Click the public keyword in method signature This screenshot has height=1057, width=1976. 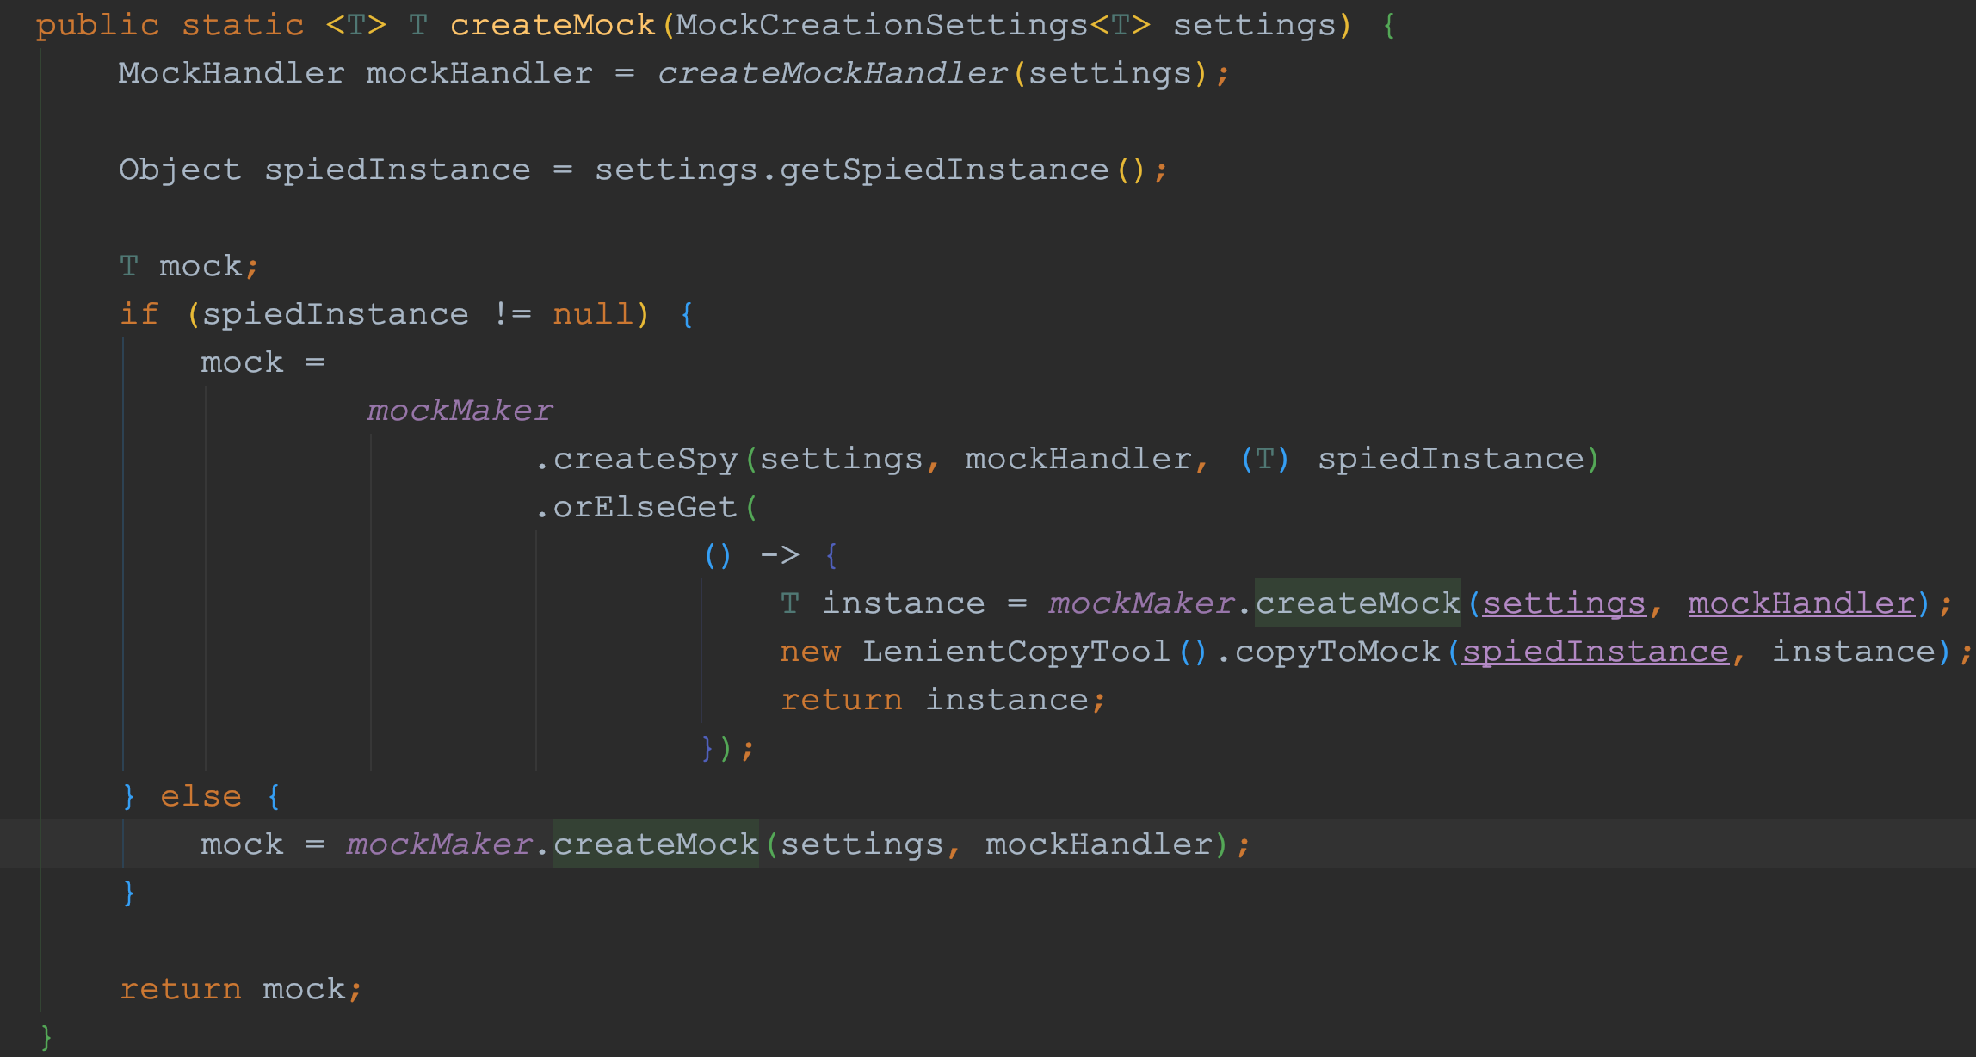pyautogui.click(x=97, y=25)
